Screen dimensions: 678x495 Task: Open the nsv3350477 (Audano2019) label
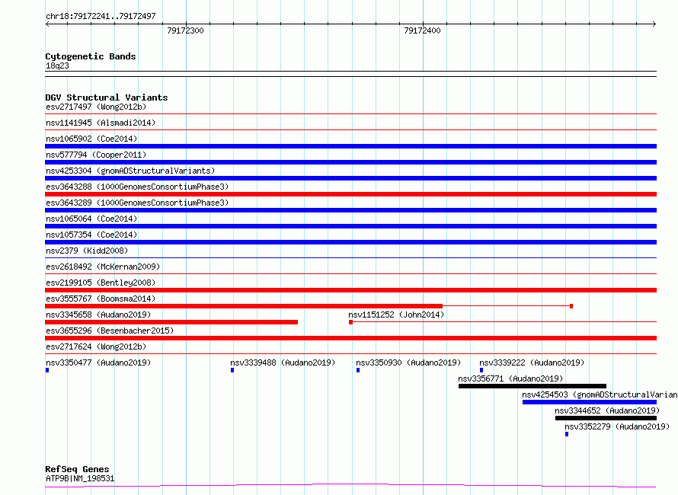(x=98, y=362)
